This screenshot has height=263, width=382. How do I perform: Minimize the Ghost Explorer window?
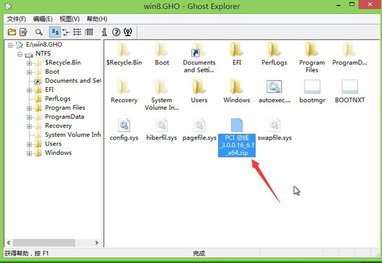click(339, 5)
